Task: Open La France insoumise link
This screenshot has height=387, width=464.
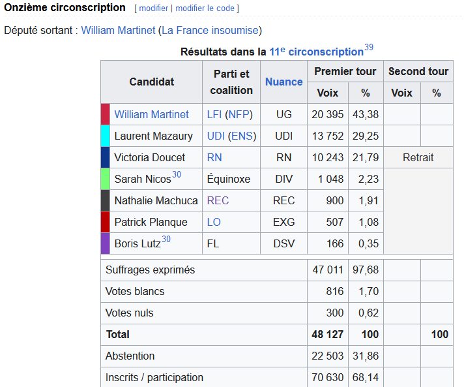Action: (x=210, y=30)
